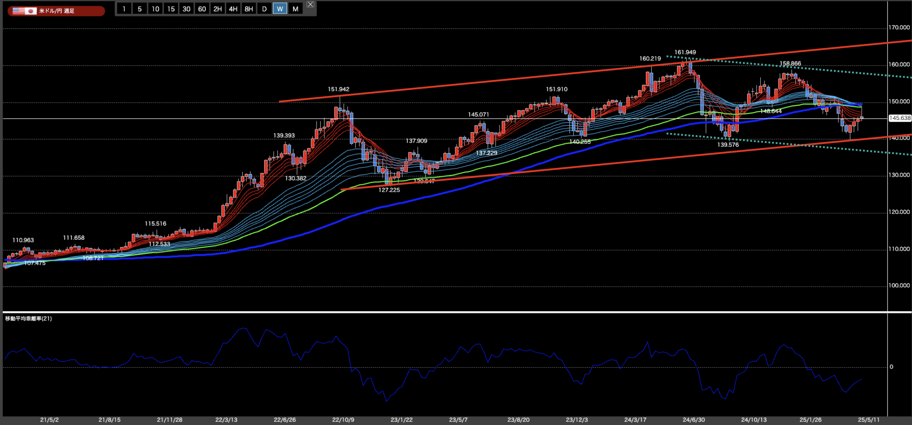Image resolution: width=912 pixels, height=425 pixels.
Task: Click the 24/3/17 date axis label
Action: [635, 420]
